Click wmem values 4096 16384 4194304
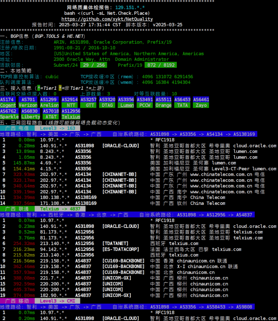This screenshot has height=321, width=278. (x=166, y=82)
